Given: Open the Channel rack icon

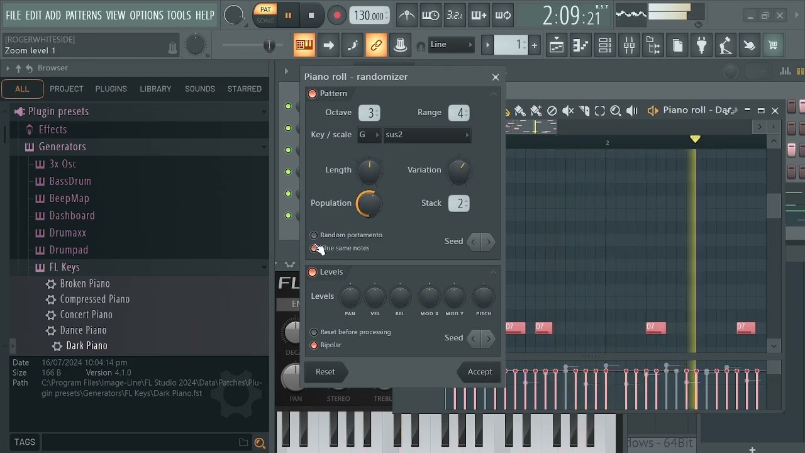Looking at the screenshot, I should [605, 45].
